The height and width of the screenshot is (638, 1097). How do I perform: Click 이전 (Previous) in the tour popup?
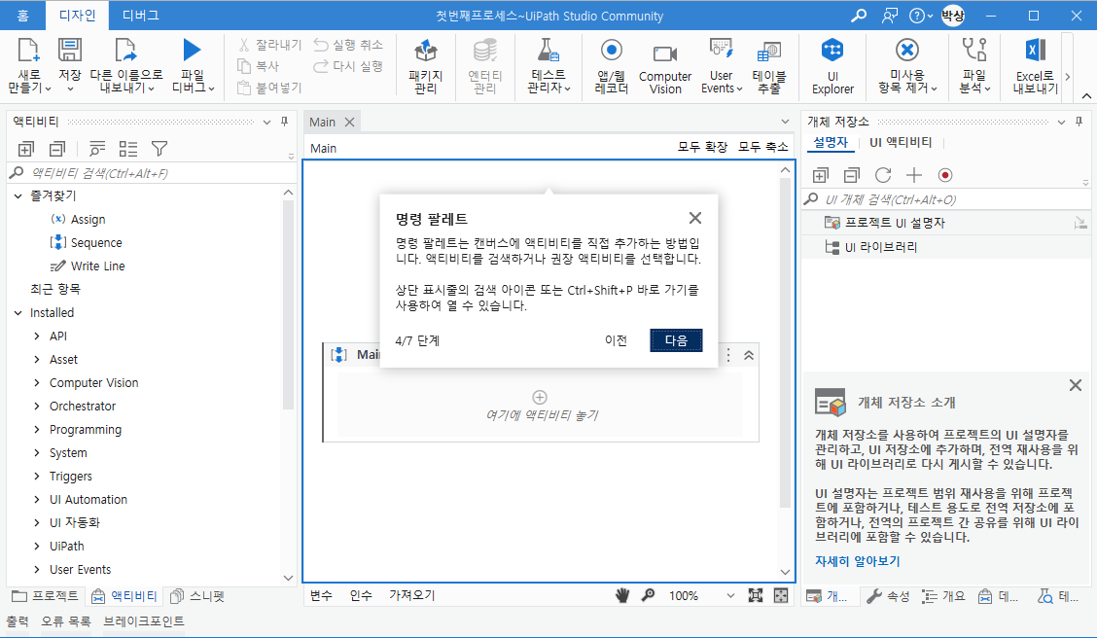(616, 340)
